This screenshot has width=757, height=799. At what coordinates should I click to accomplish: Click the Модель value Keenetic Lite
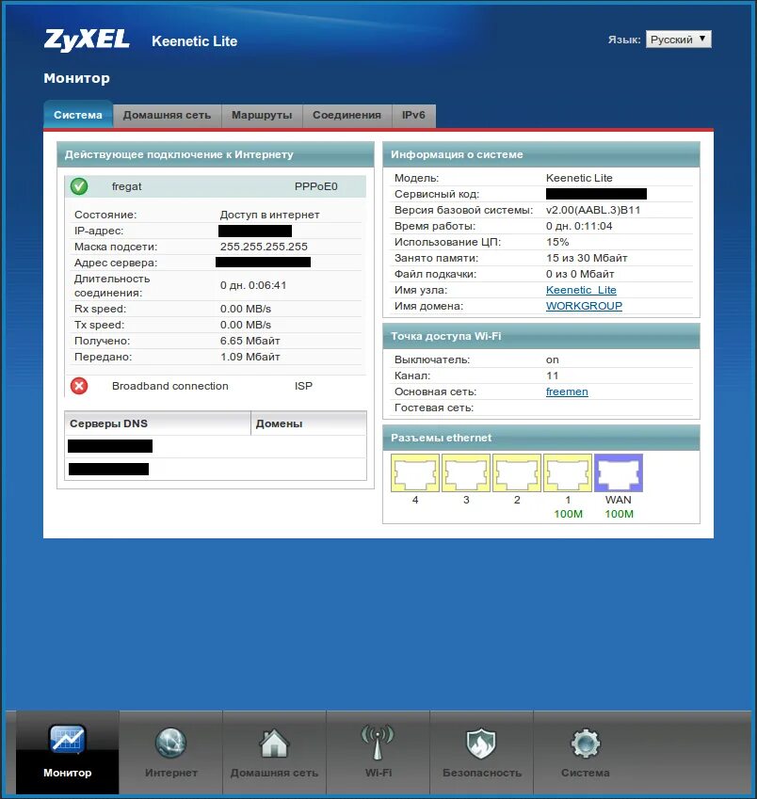pyautogui.click(x=579, y=178)
